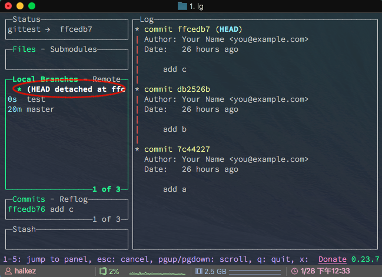382x277 pixels.
Task: Switch to the Submodules tab
Action: coord(74,49)
